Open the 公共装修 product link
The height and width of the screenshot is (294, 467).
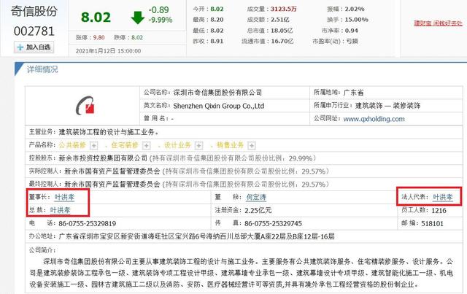pos(72,145)
